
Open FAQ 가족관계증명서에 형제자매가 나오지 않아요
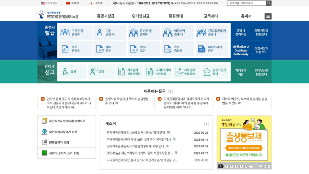click(x=186, y=103)
